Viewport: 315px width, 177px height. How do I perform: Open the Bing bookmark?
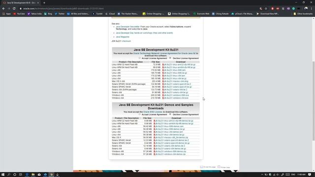pyautogui.click(x=48, y=14)
